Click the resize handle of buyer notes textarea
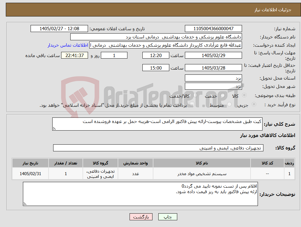301x227 pixels. [x=25, y=204]
